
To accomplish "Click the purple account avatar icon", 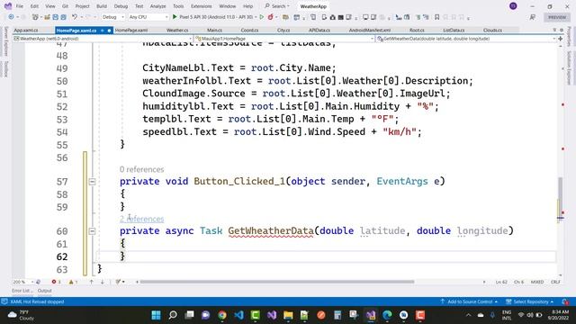I will pyautogui.click(x=513, y=6).
